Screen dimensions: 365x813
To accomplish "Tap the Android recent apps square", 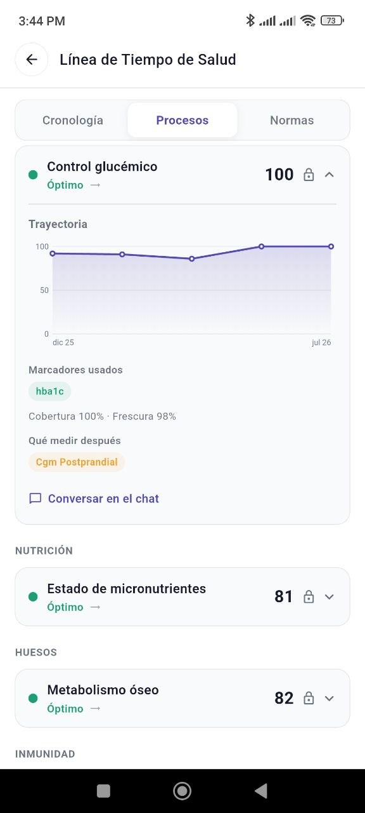I will point(103,791).
